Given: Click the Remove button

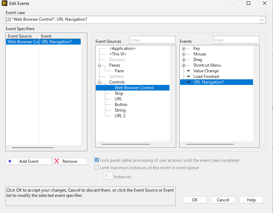Looking at the screenshot, I should [x=70, y=161].
